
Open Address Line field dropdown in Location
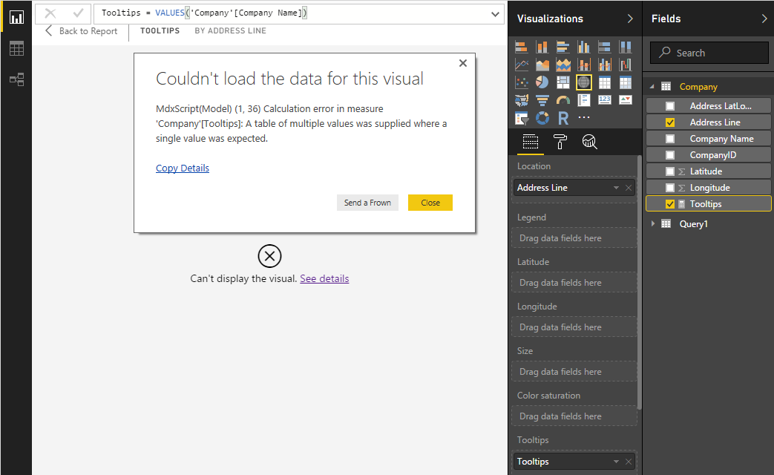coord(616,188)
